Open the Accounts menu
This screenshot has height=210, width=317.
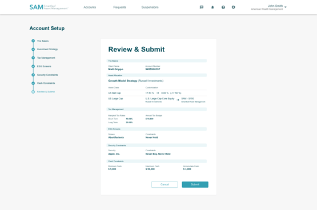coord(90,7)
